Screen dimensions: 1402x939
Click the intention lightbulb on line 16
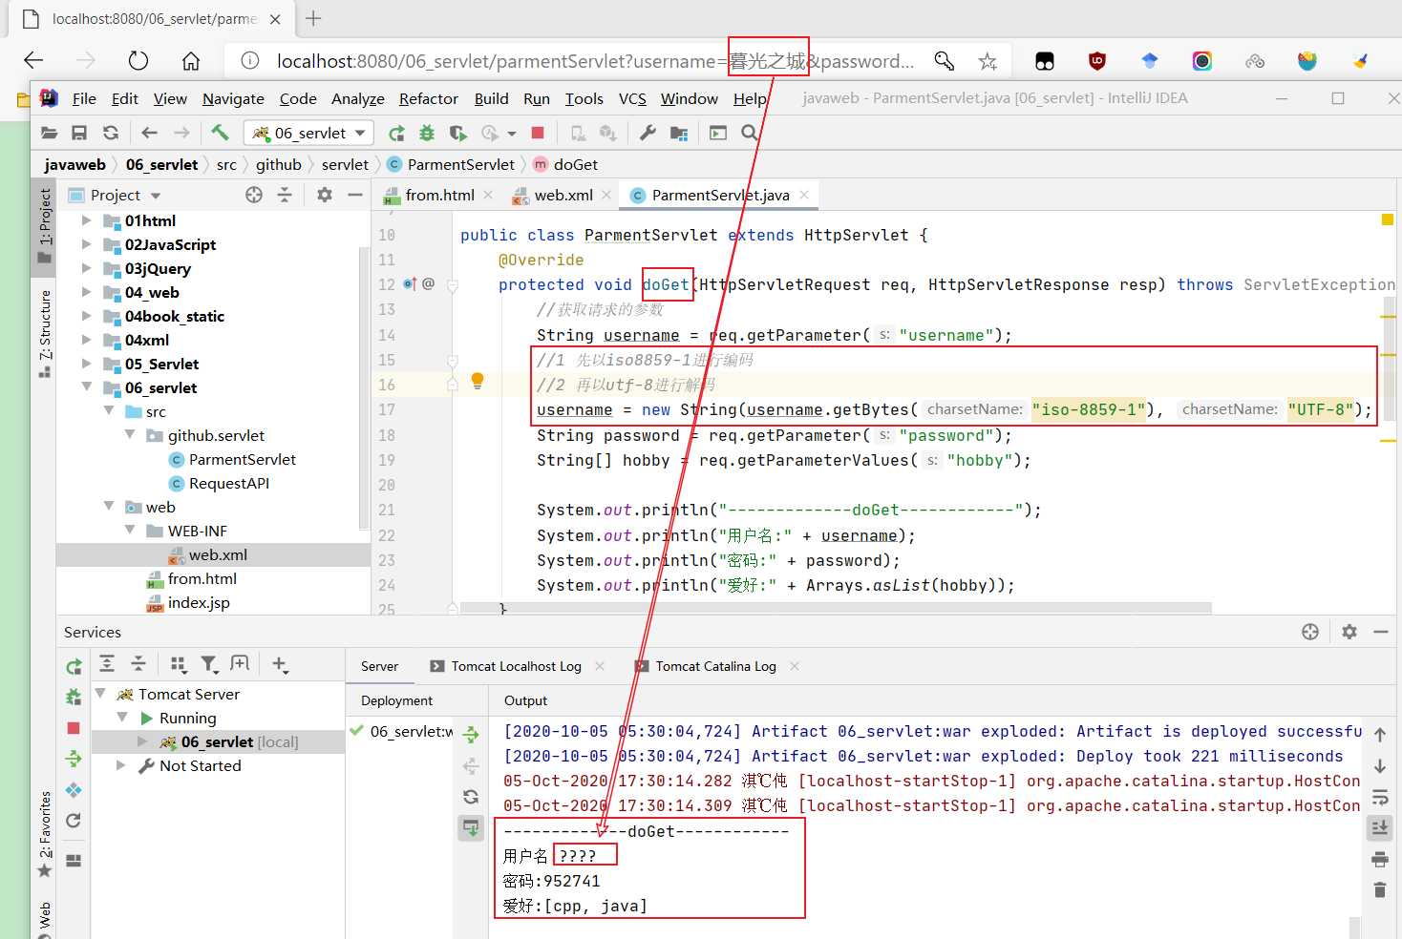click(478, 382)
